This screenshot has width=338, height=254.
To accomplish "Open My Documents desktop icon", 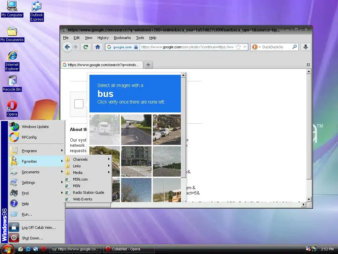I will 12,34.
